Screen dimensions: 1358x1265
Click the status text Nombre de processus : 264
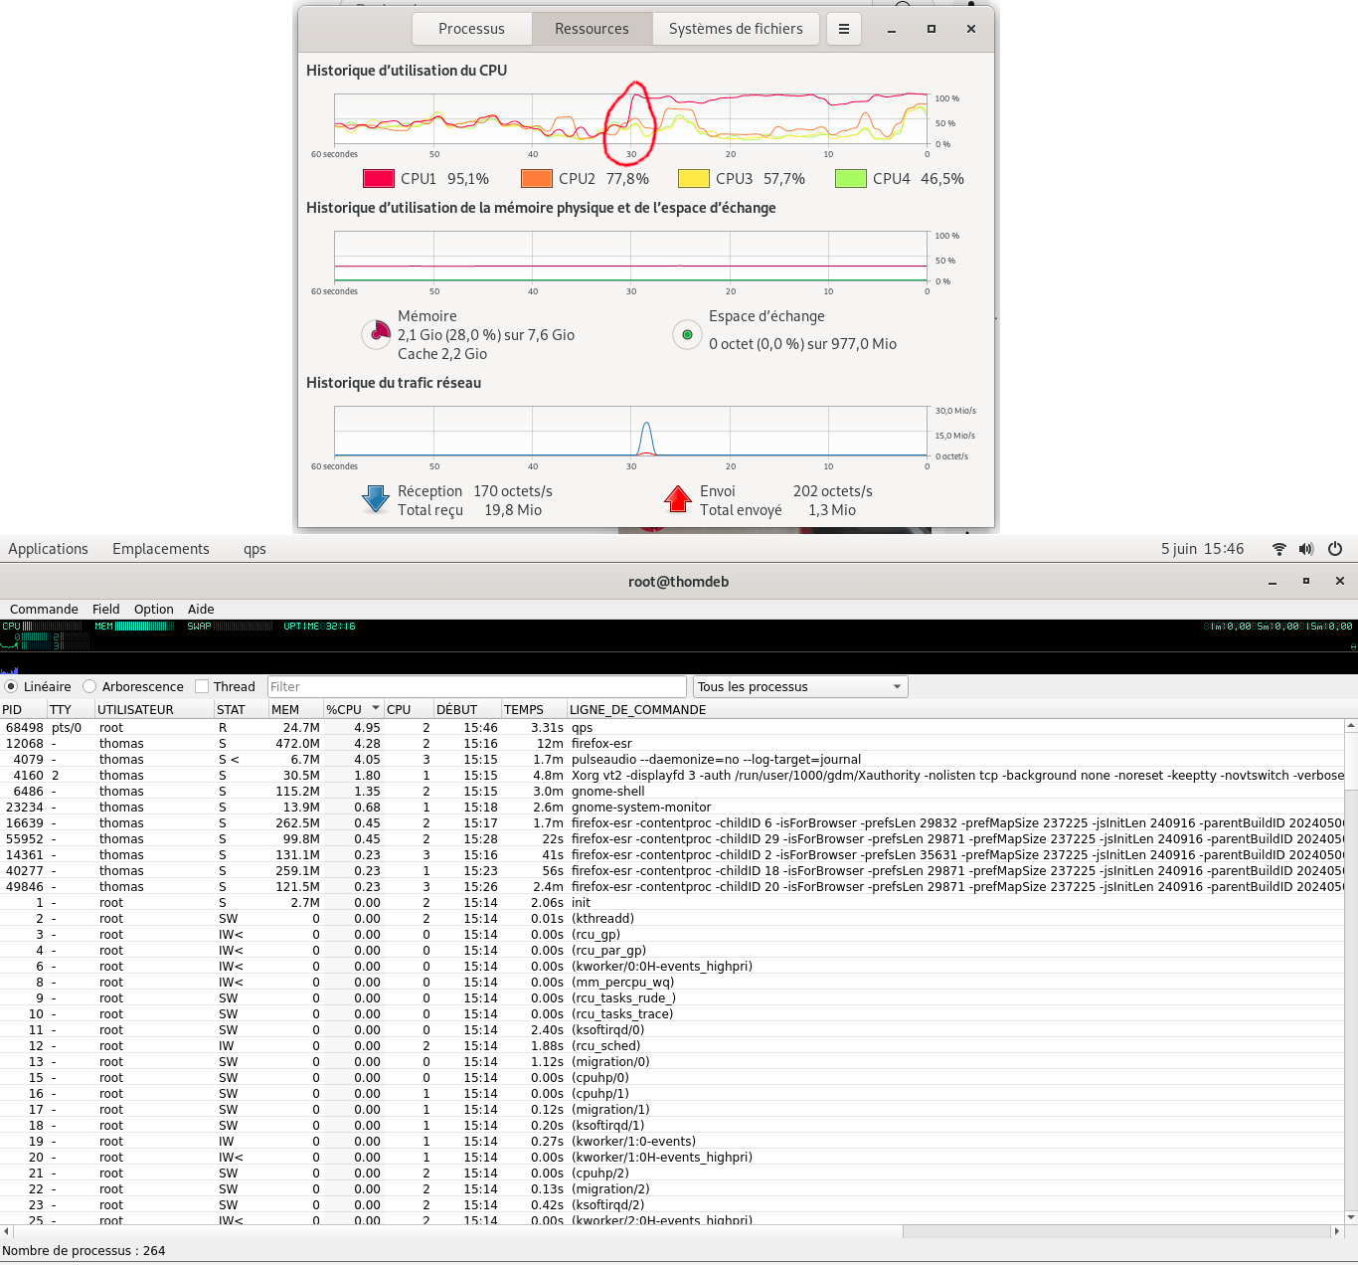pos(84,1251)
